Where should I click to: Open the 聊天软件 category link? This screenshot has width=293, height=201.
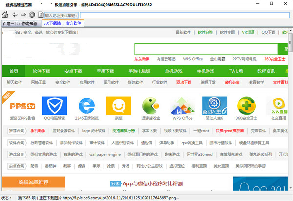[14, 82]
